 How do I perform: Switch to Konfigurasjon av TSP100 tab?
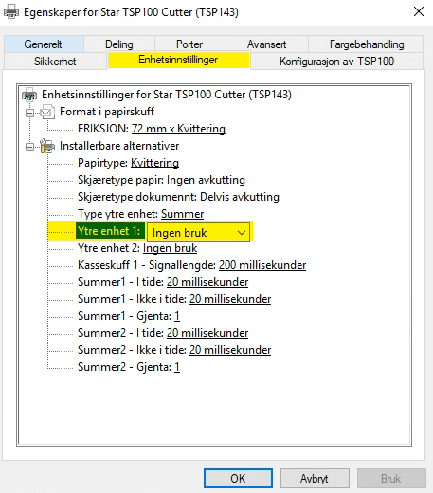pos(336,61)
